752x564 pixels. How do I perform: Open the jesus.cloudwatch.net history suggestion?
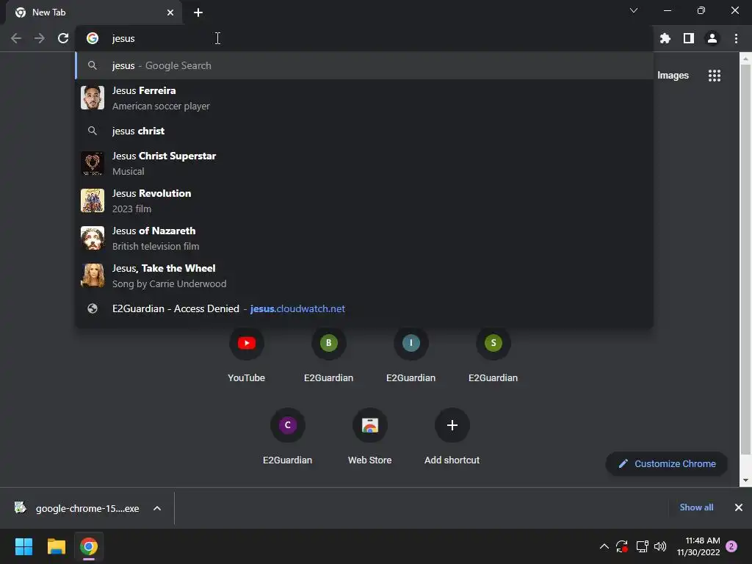[364, 308]
